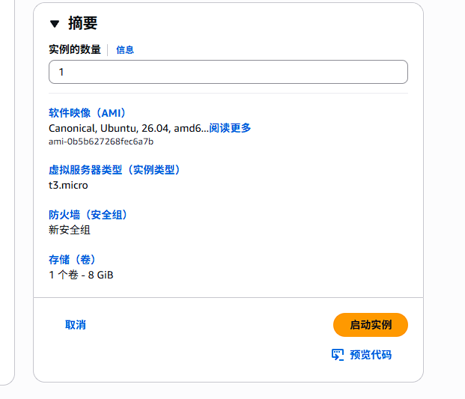Click the t3.micro instance type value

[x=68, y=185]
